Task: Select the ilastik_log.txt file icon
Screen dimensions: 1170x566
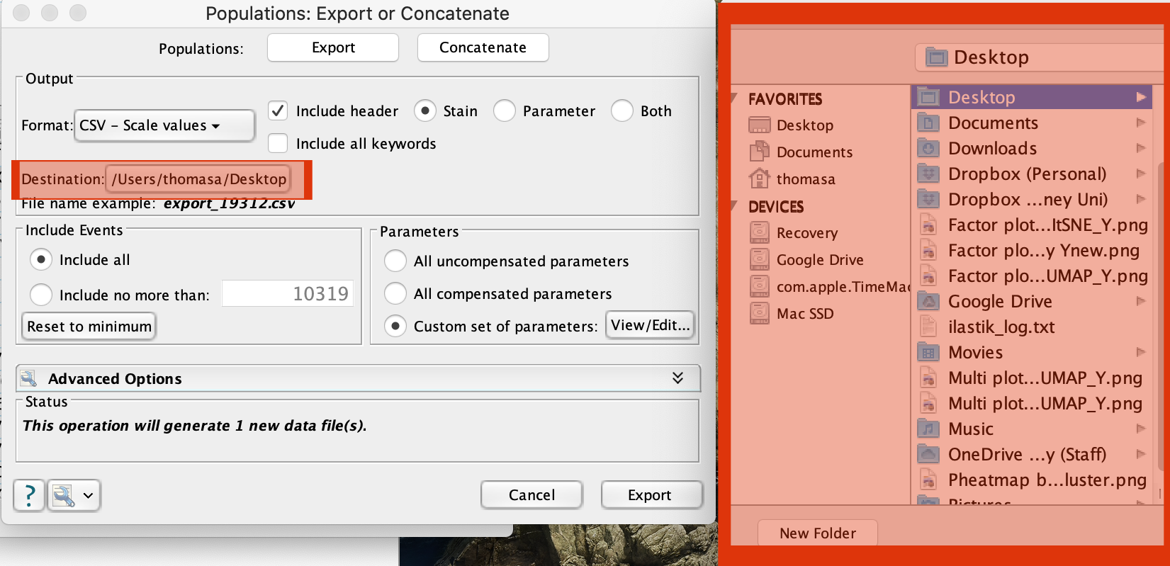Action: coord(928,327)
